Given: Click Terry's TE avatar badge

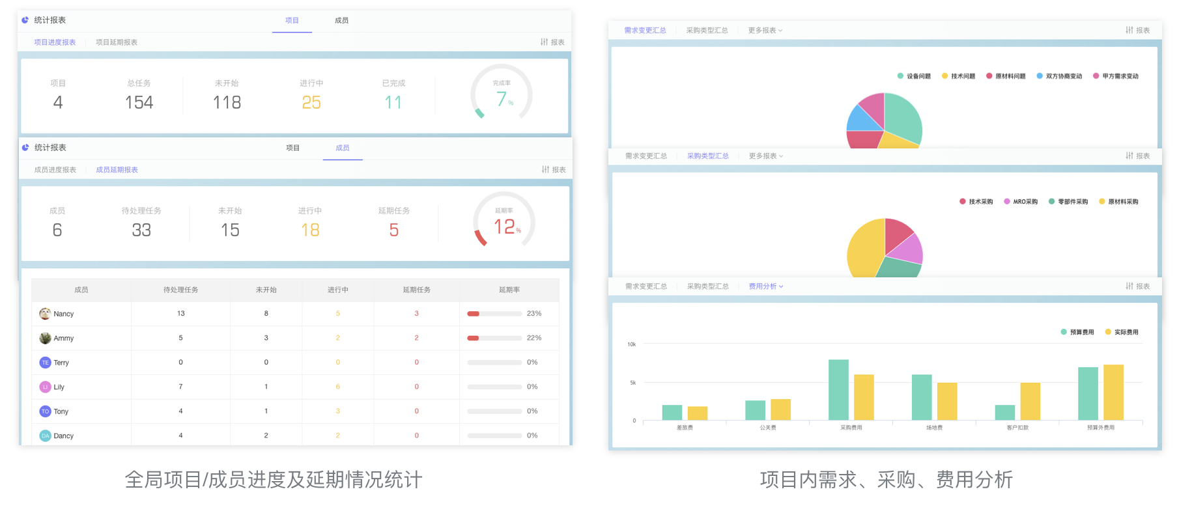Looking at the screenshot, I should coord(45,363).
